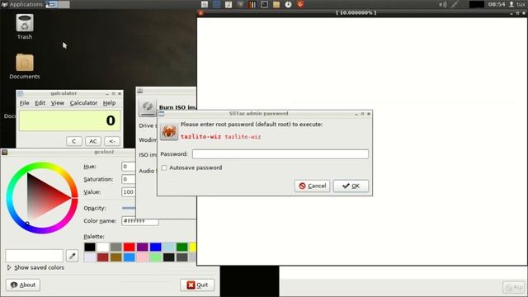Click the first white task icon in the top panel

[205, 4]
